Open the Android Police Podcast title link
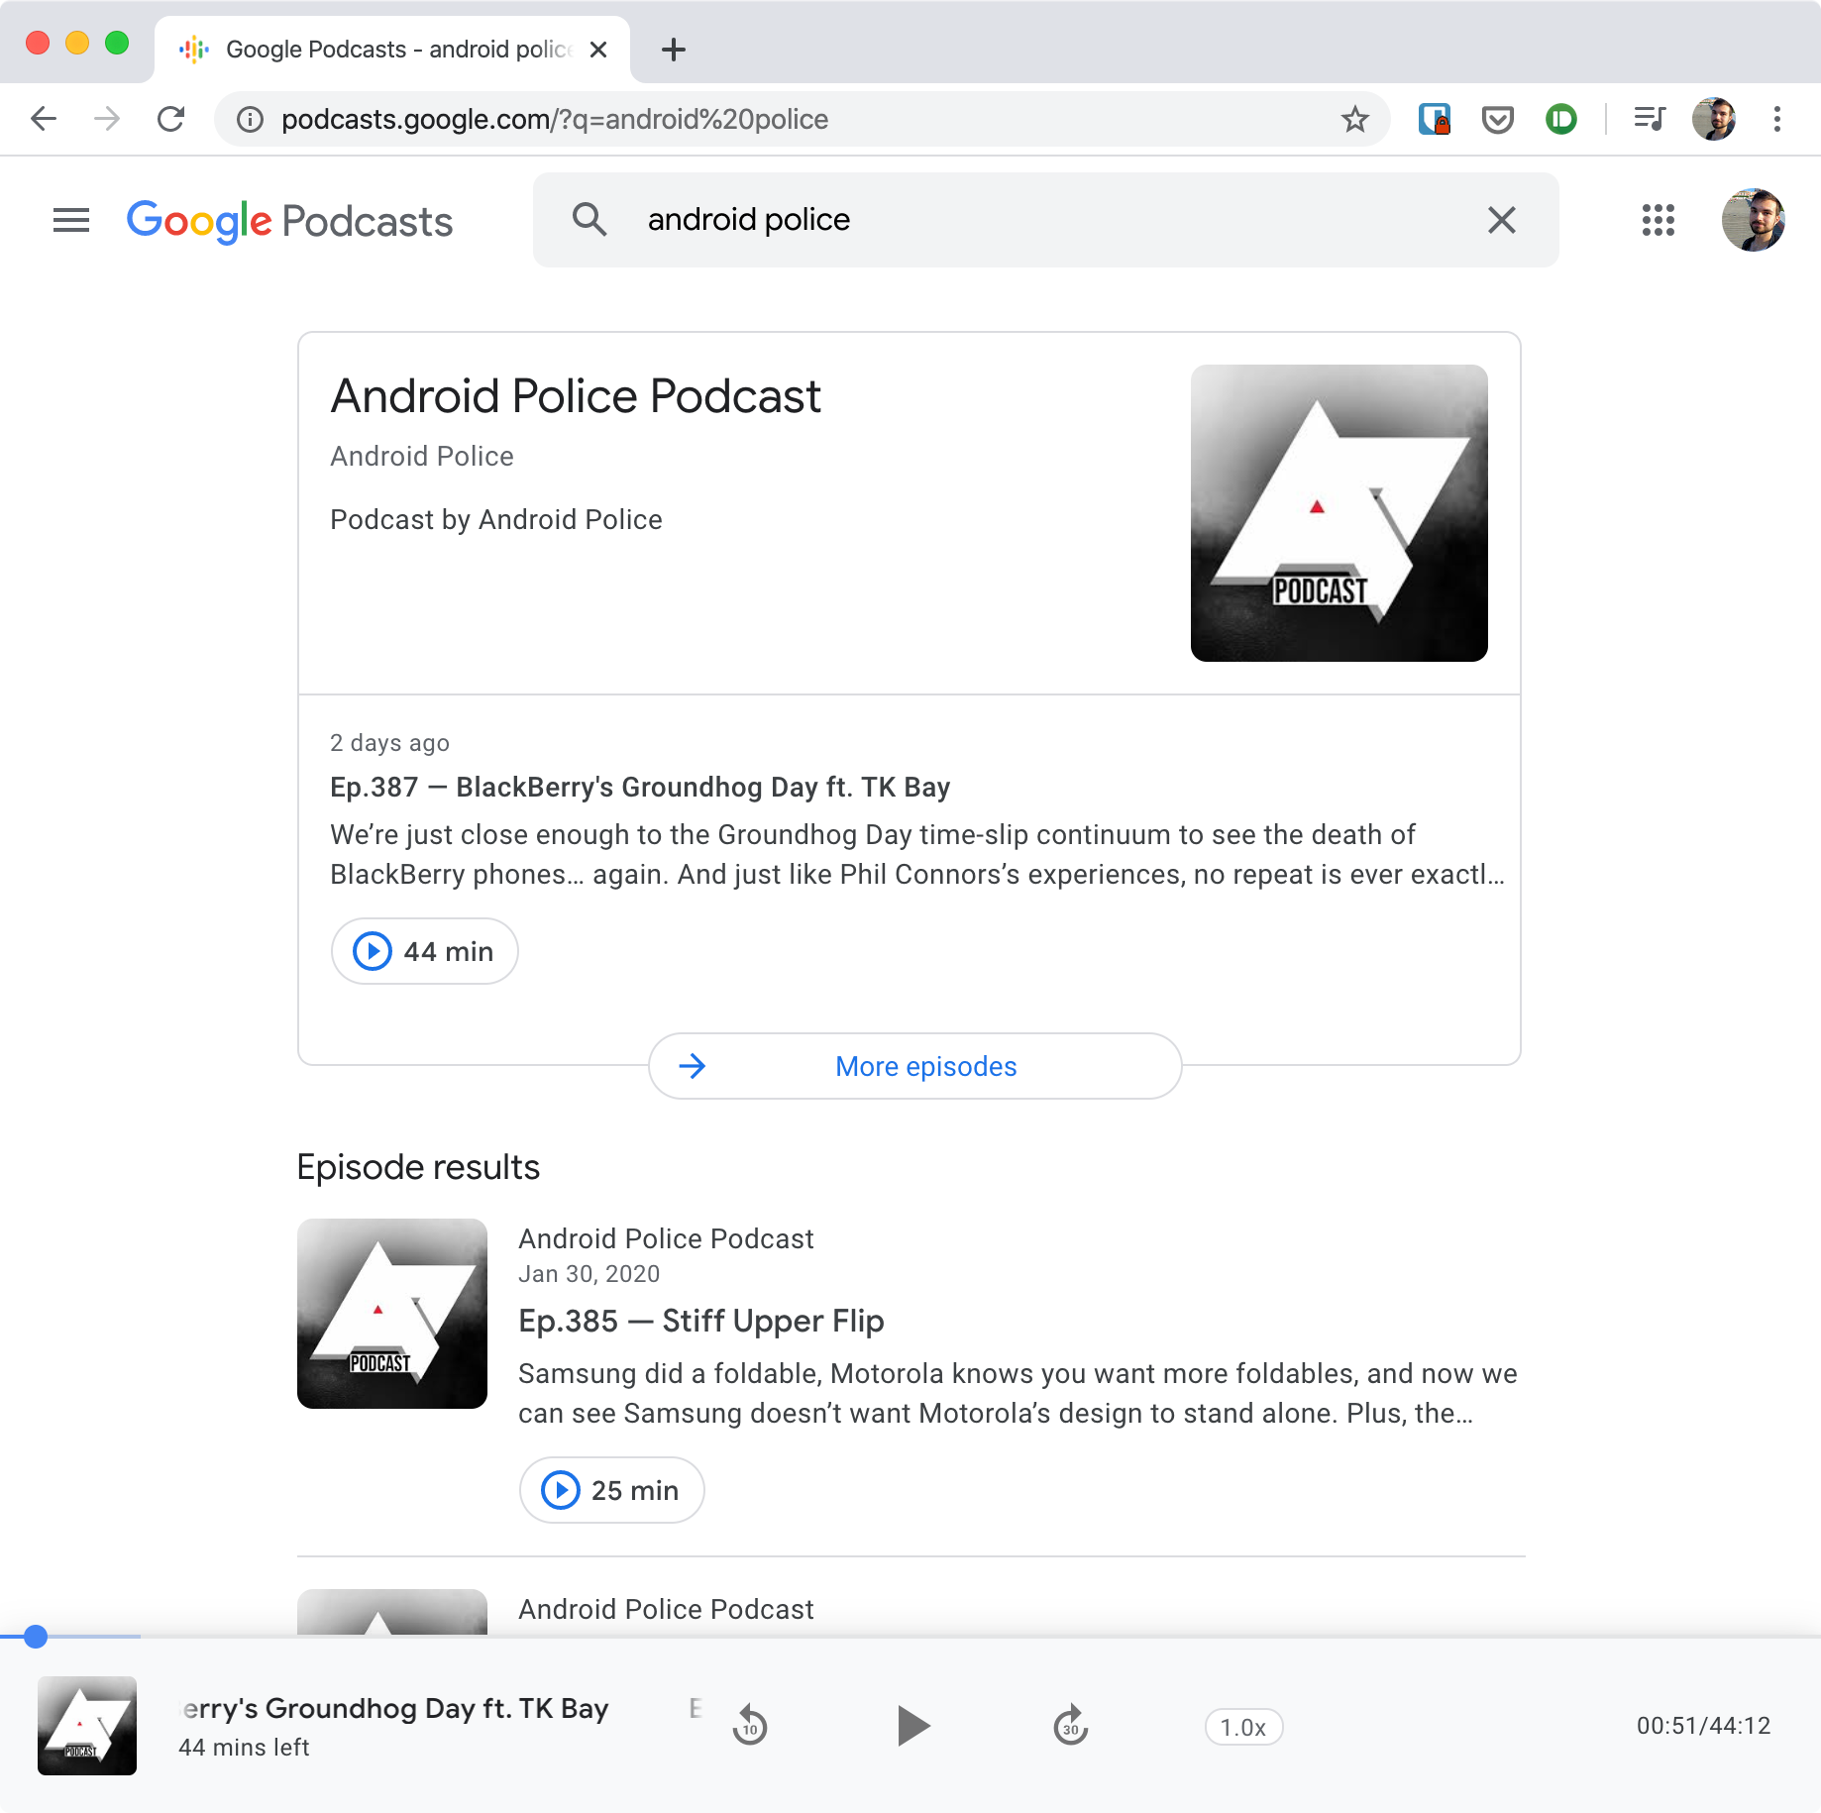 coord(575,395)
